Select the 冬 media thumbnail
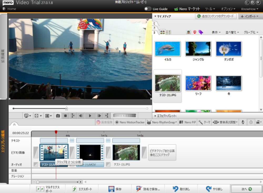This screenshot has height=193, width=263. coord(229,83)
